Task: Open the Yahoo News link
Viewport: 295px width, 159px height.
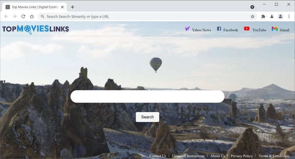Action: (x=202, y=30)
